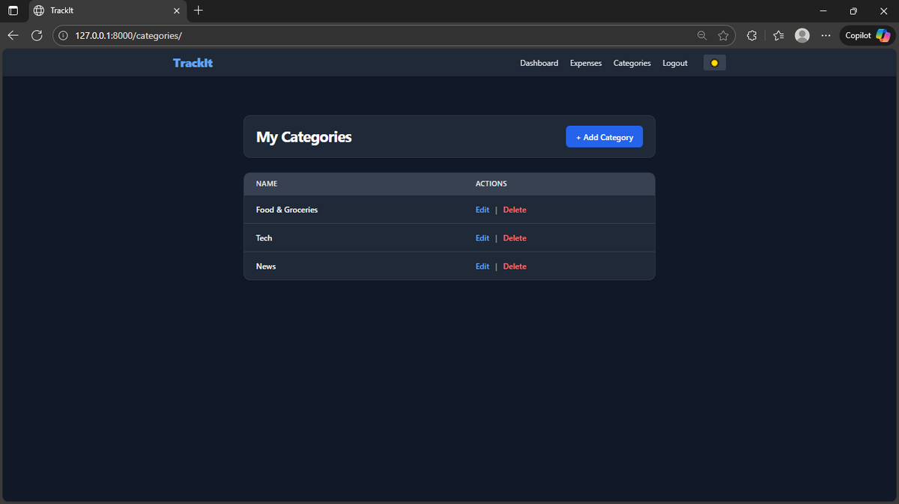Minimize the browser window
Viewport: 899px width, 504px height.
823,10
